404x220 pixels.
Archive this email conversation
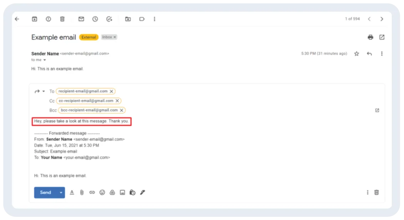(x=34, y=19)
